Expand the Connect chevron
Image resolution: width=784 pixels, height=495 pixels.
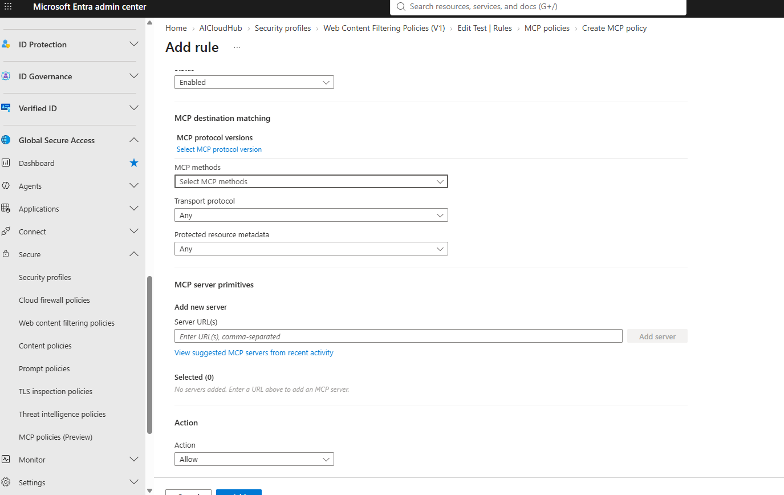134,232
